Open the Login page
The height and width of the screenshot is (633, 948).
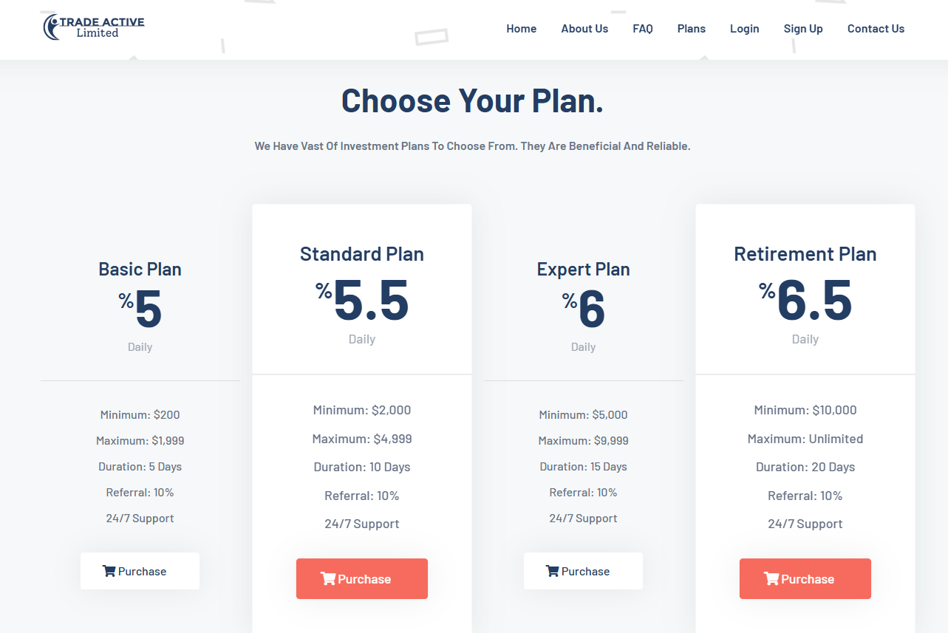point(744,29)
